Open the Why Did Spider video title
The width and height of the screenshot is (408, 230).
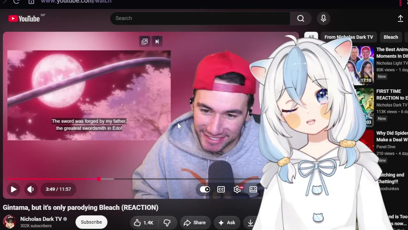pyautogui.click(x=392, y=136)
